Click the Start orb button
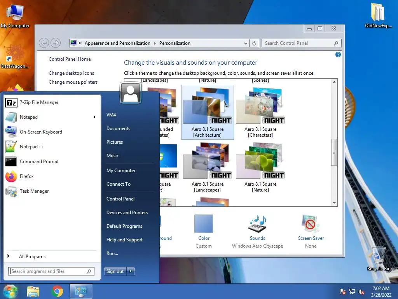Viewport: 398px width, 299px height. (10, 291)
